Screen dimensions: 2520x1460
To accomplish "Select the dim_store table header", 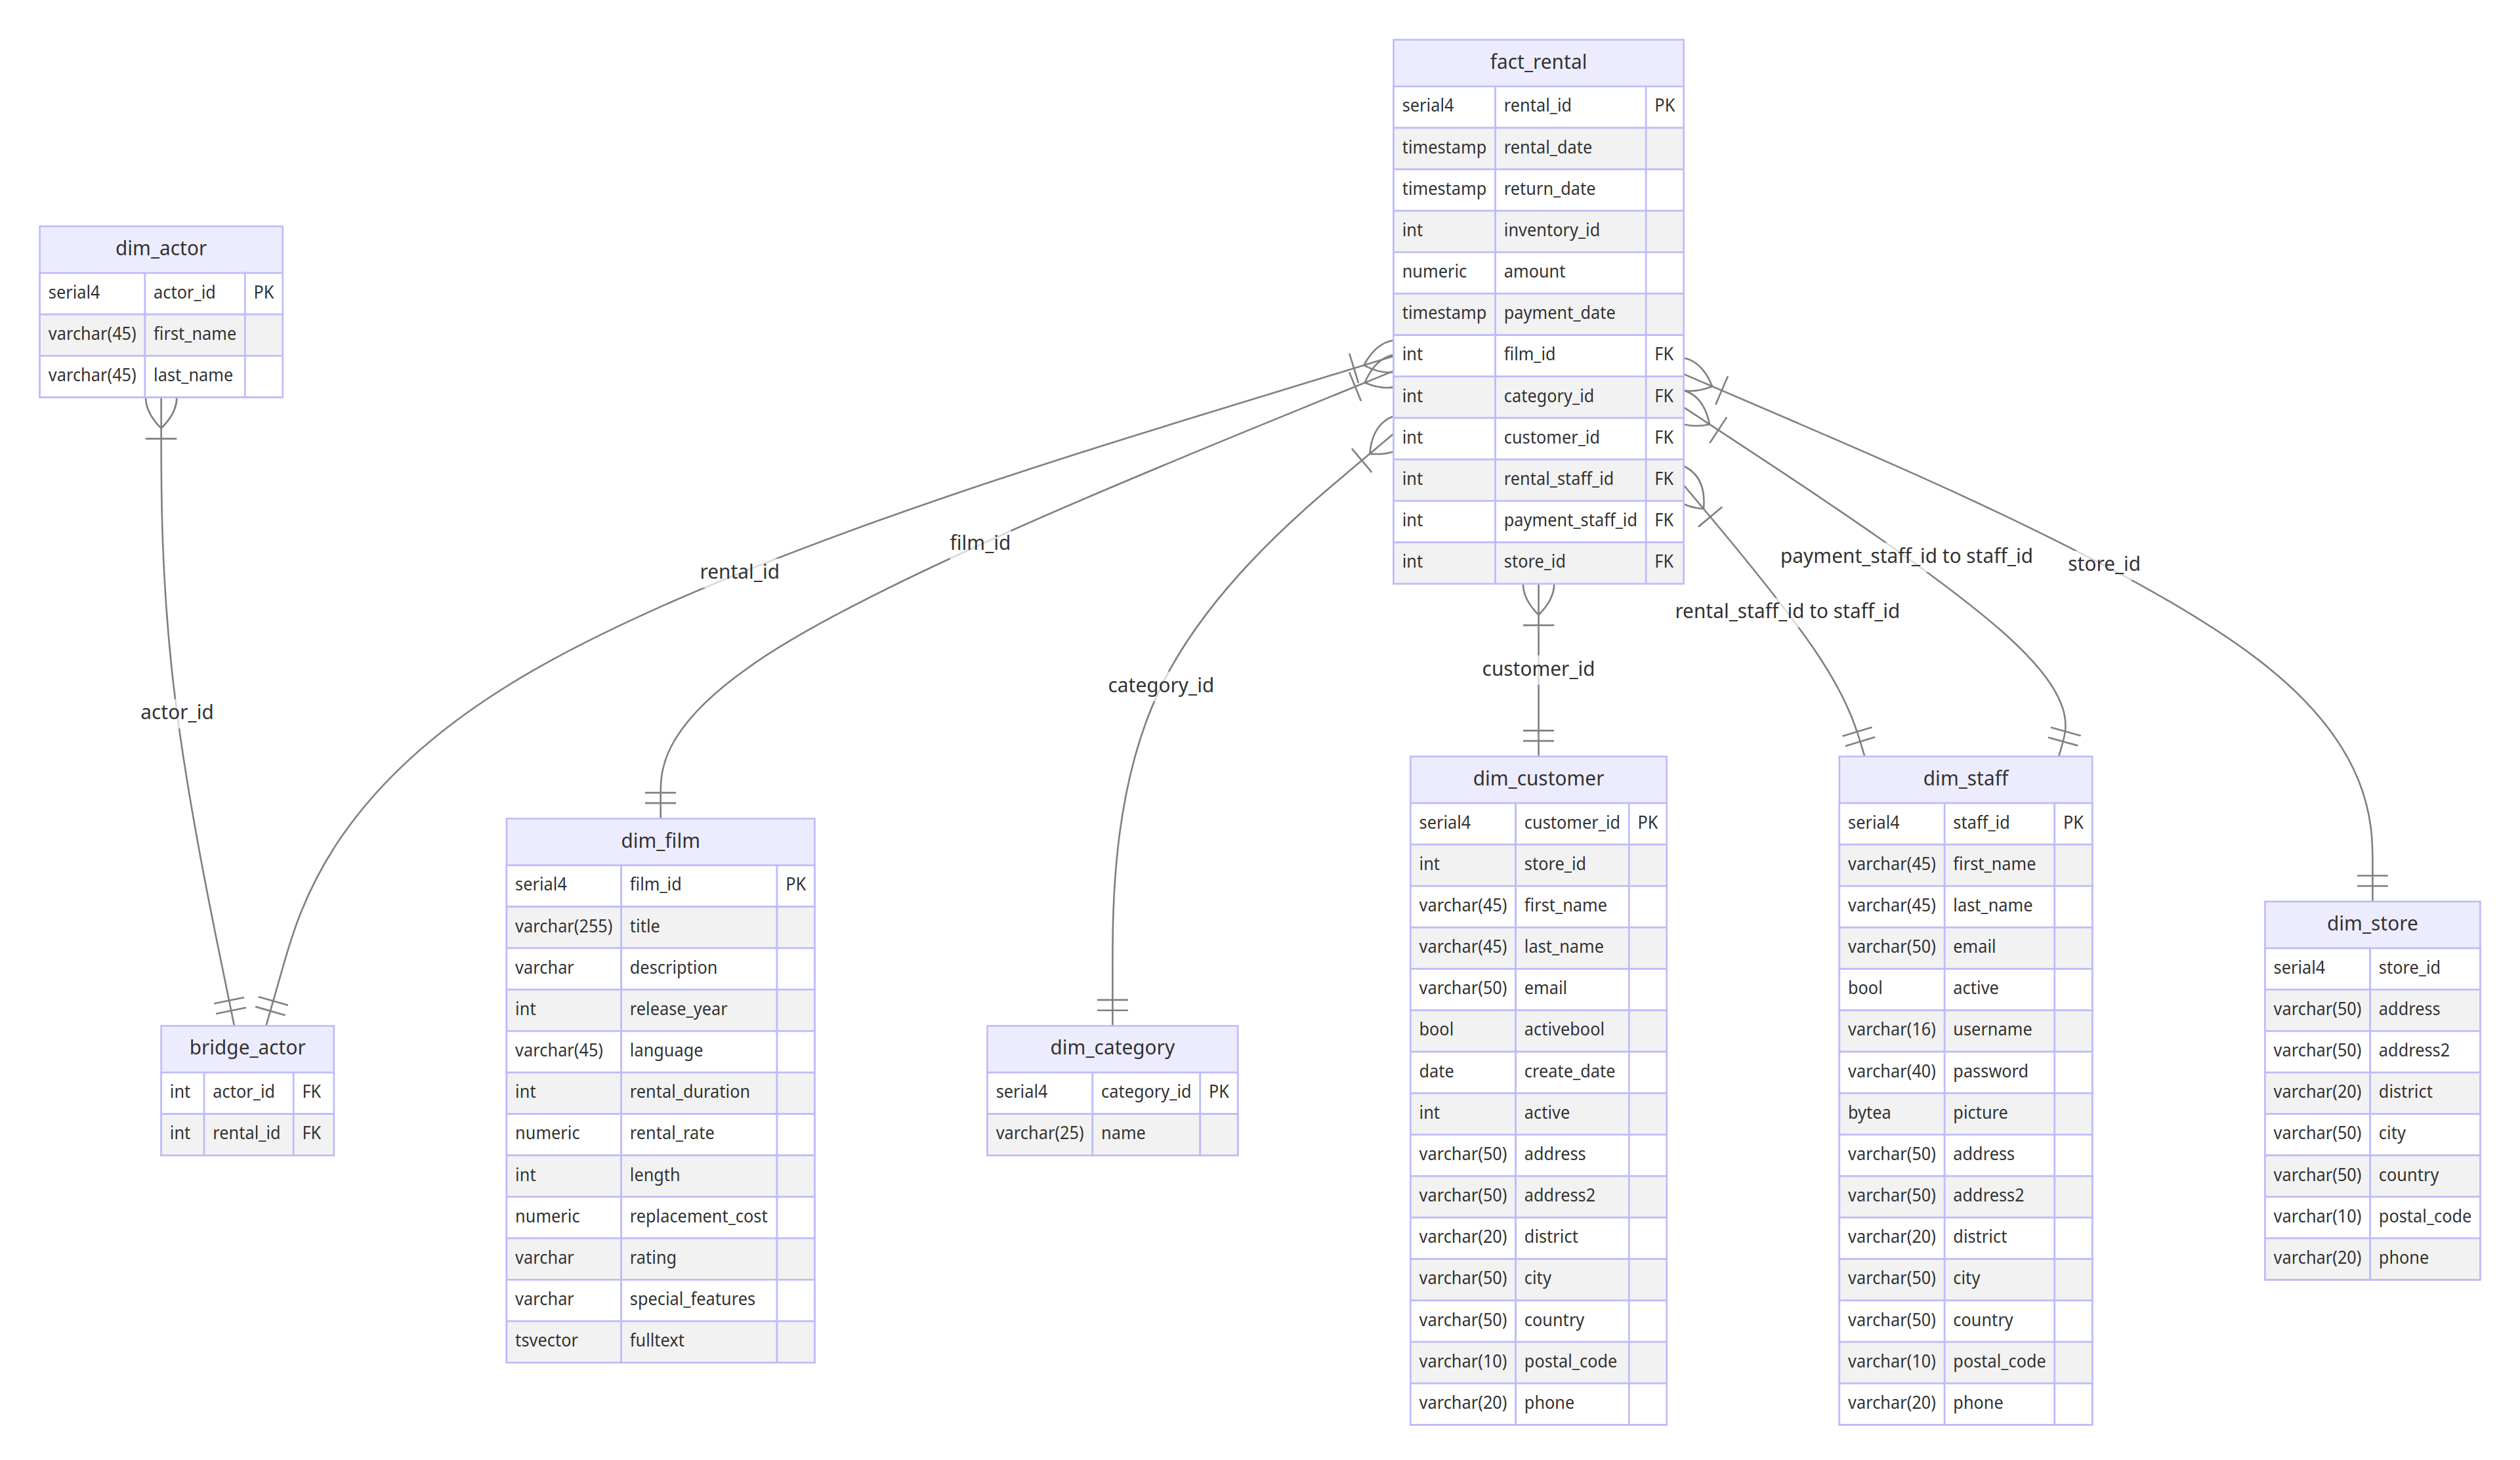I will pyautogui.click(x=2371, y=923).
